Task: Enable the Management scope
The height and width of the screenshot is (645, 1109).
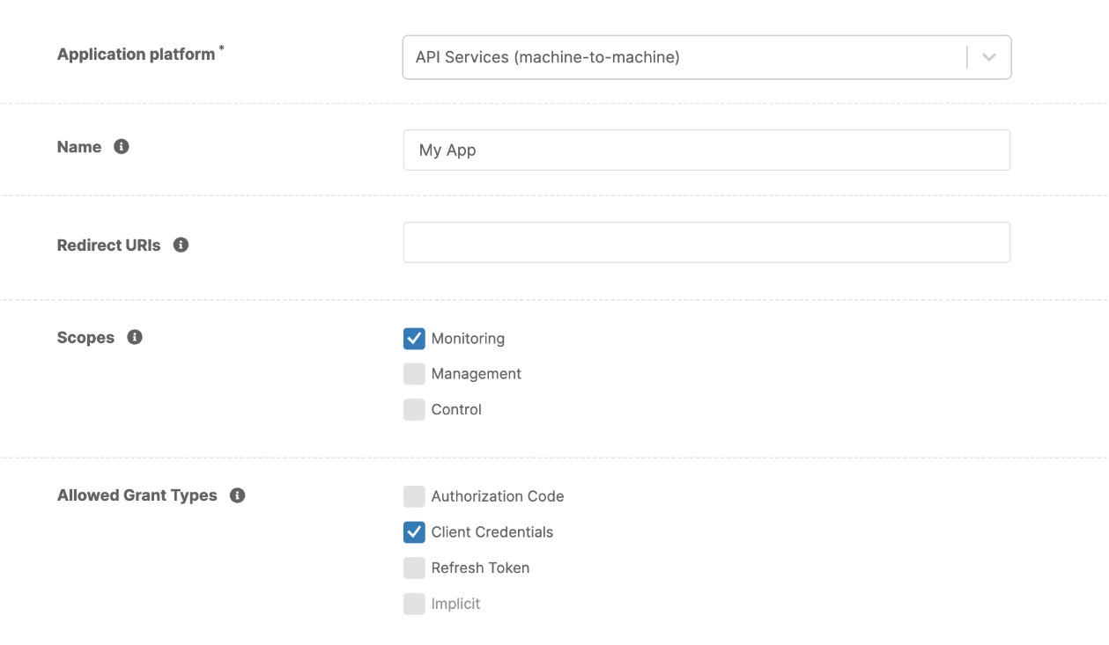Action: tap(414, 373)
